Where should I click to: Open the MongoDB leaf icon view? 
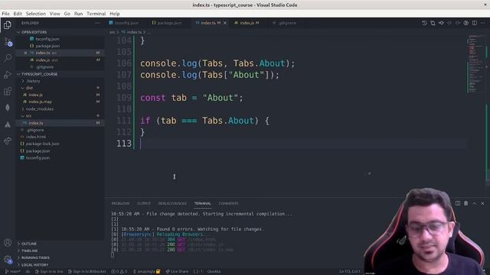pos(8,108)
